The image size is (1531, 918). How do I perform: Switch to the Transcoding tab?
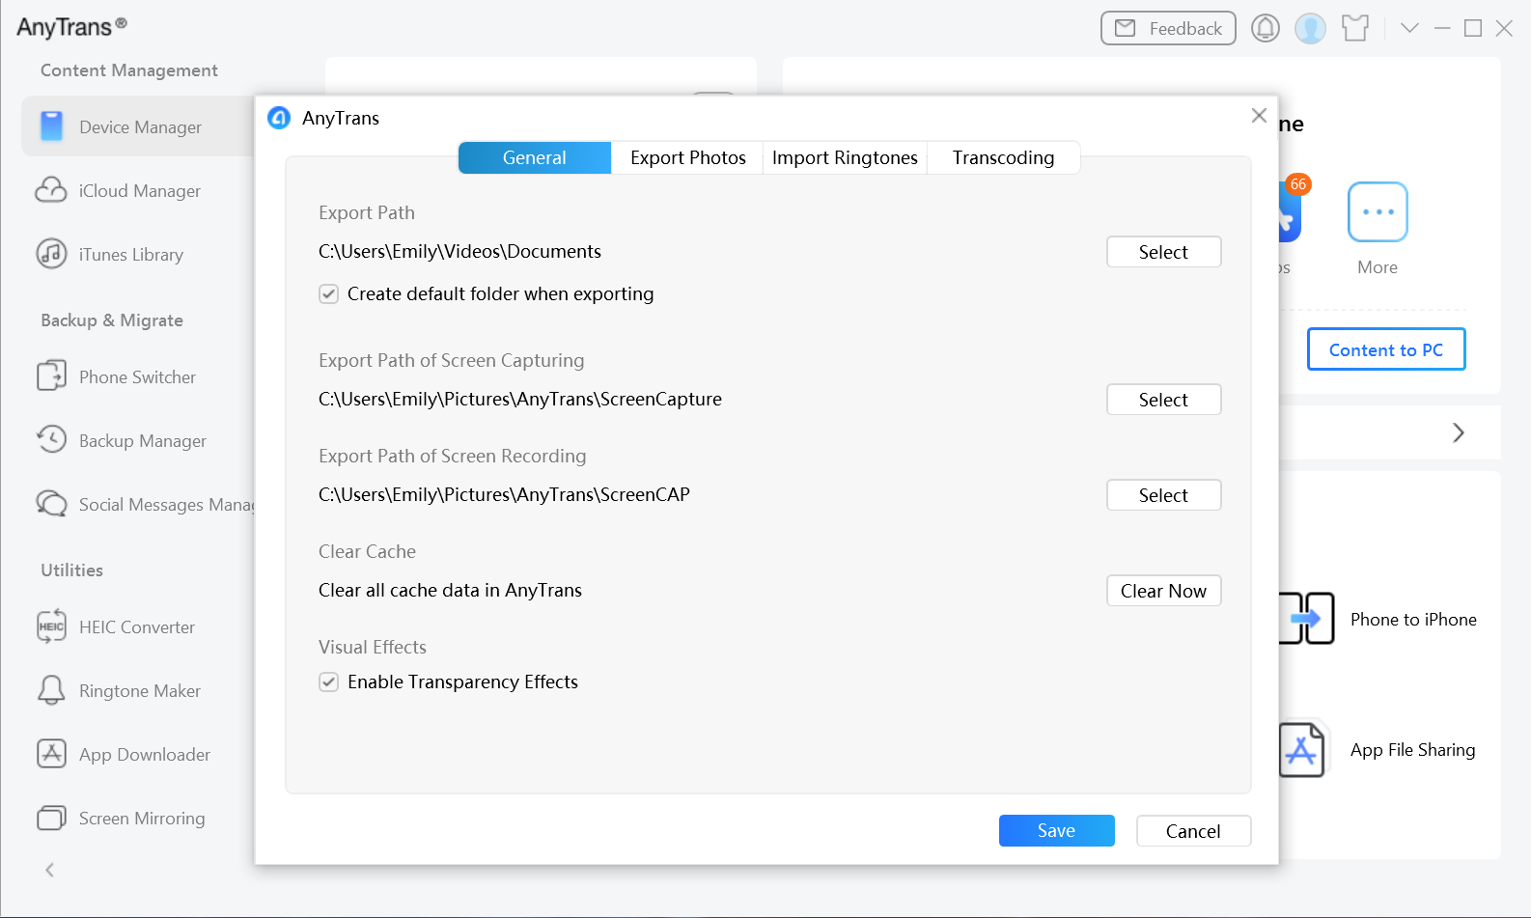(x=1003, y=157)
